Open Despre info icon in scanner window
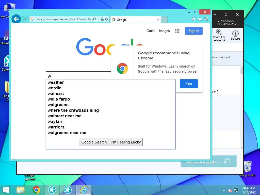 [x=235, y=36]
